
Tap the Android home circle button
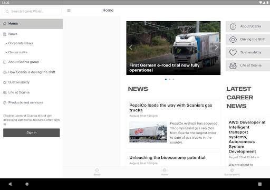(27, 184)
